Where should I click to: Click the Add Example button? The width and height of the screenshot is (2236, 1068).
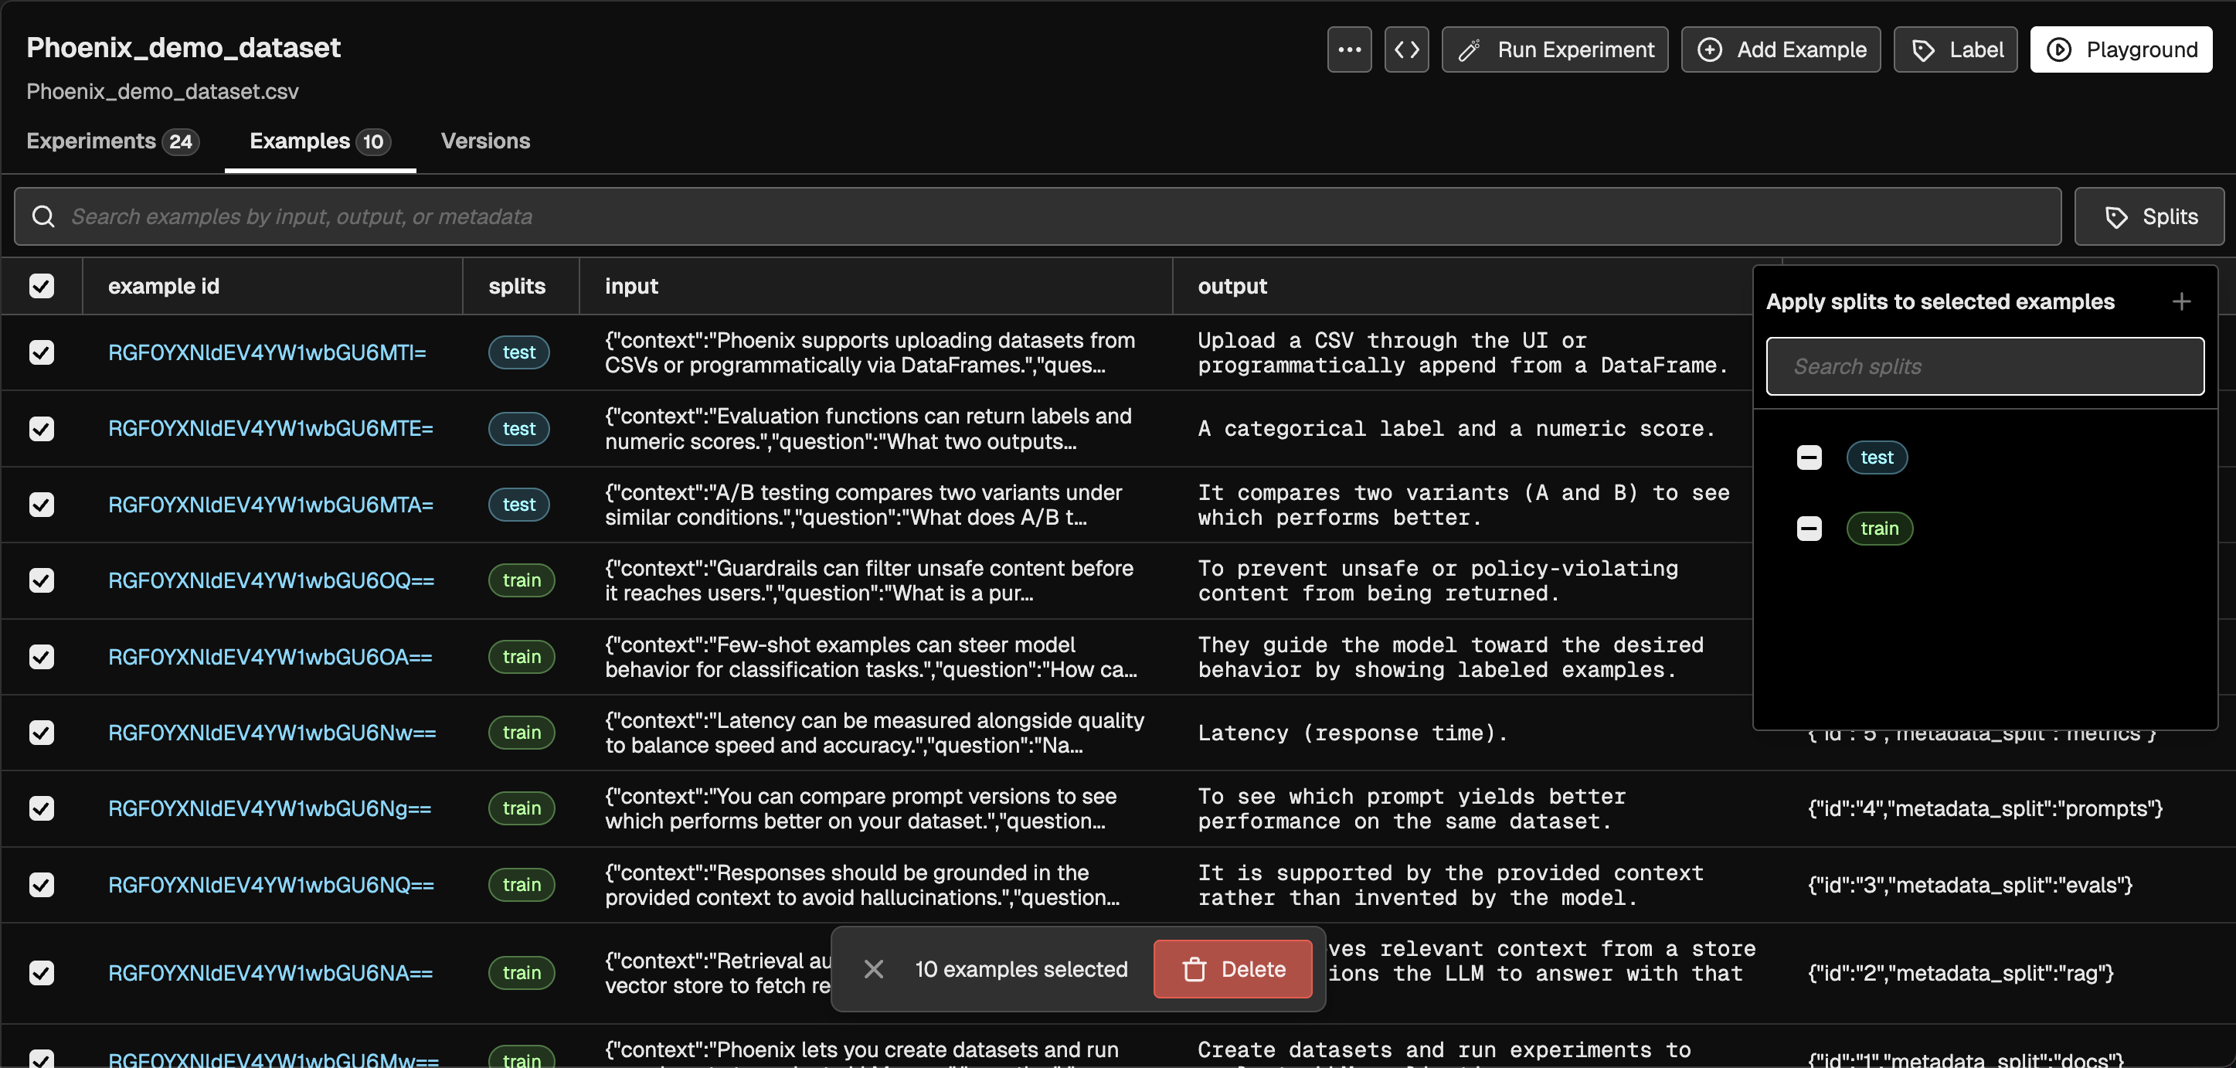pyautogui.click(x=1780, y=49)
